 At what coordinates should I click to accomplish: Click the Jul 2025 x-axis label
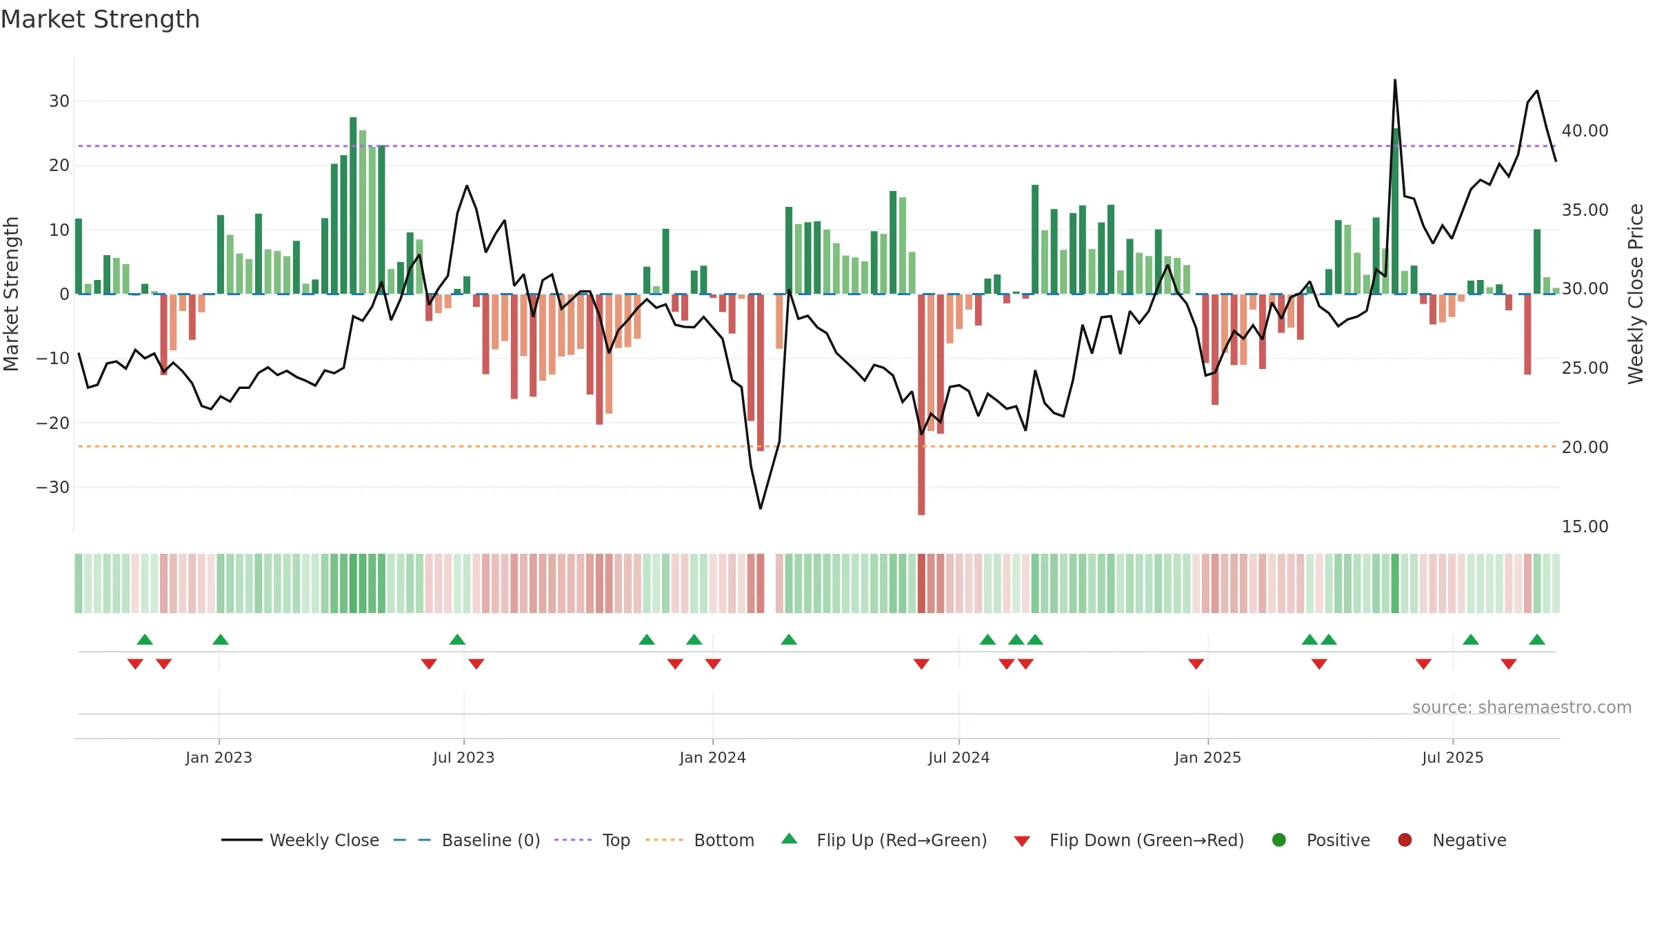(x=1452, y=758)
